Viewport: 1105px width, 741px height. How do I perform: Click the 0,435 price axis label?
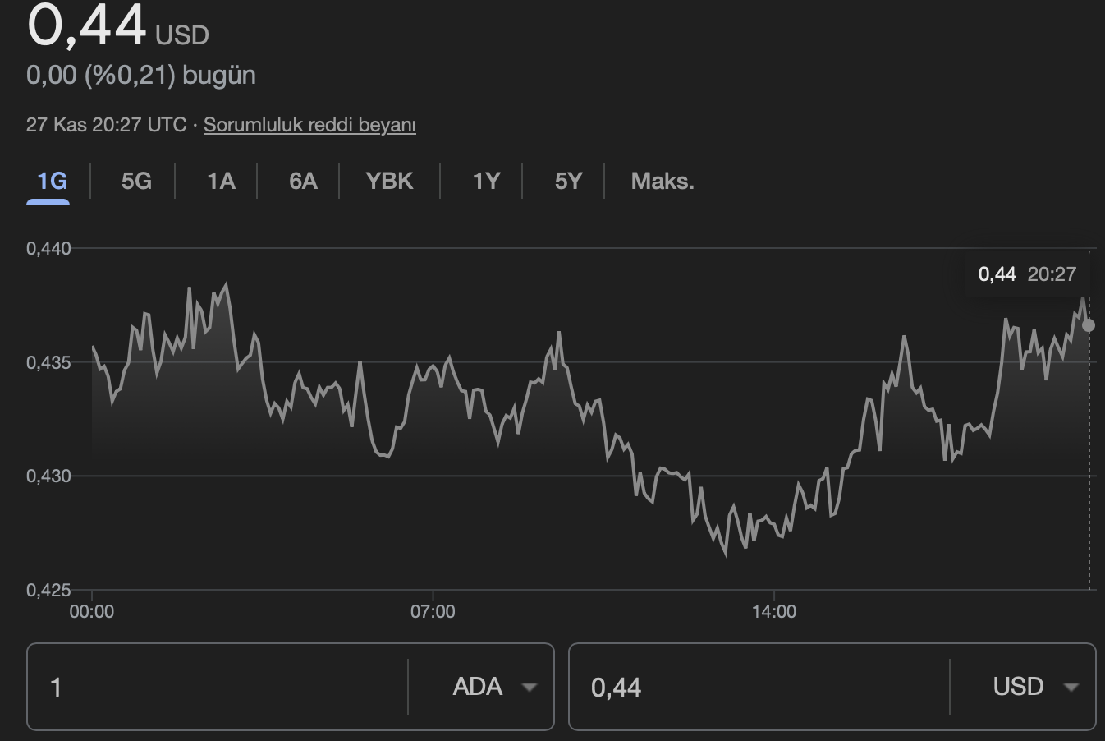(x=48, y=363)
